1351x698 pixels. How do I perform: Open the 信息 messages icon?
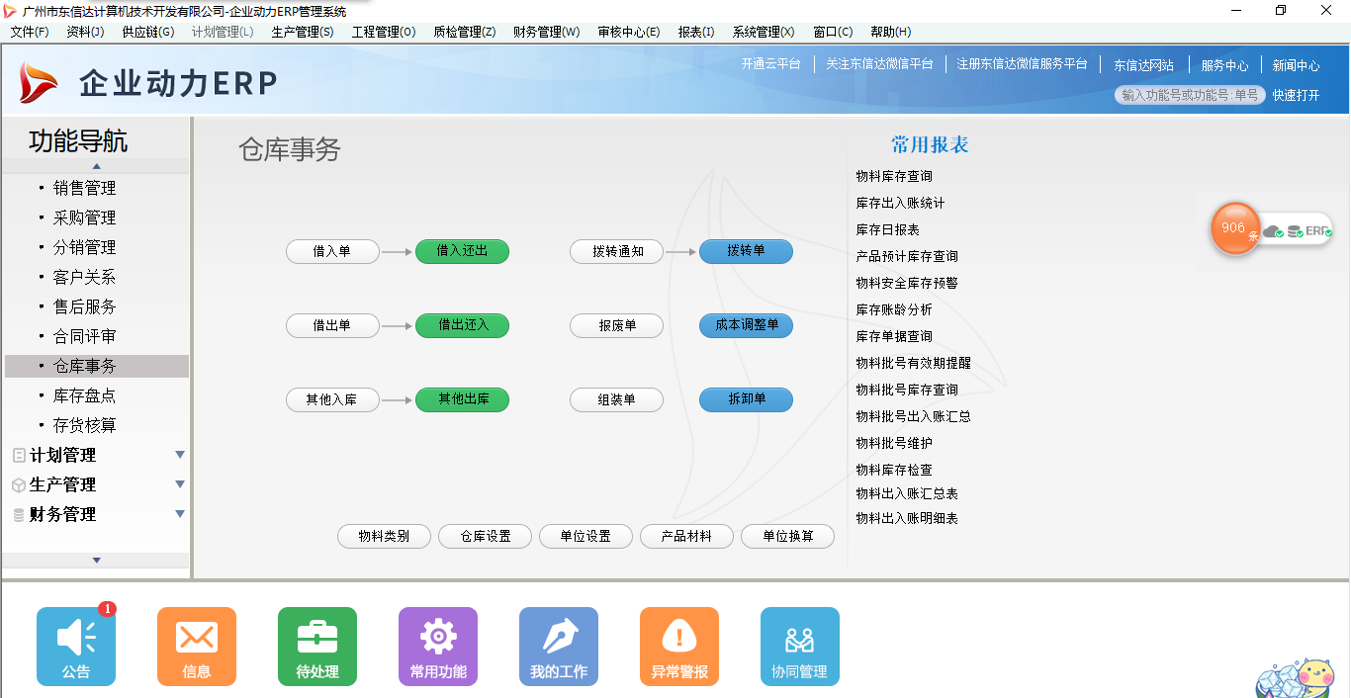pos(196,646)
